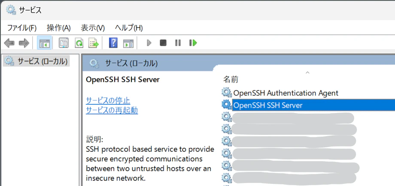The height and width of the screenshot is (186, 395).
Task: Toggle the console tree pane icon
Action: coord(45,43)
